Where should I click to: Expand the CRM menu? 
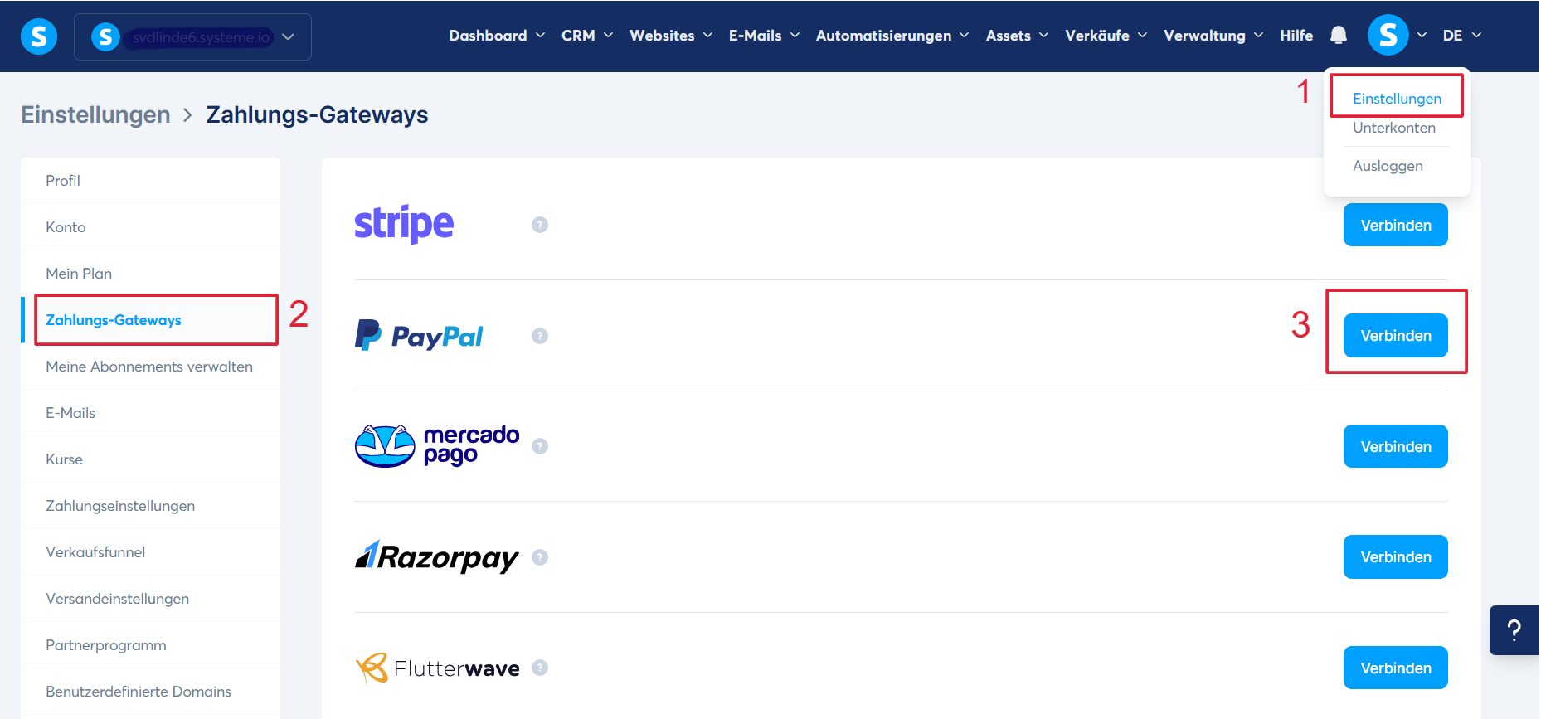click(587, 36)
